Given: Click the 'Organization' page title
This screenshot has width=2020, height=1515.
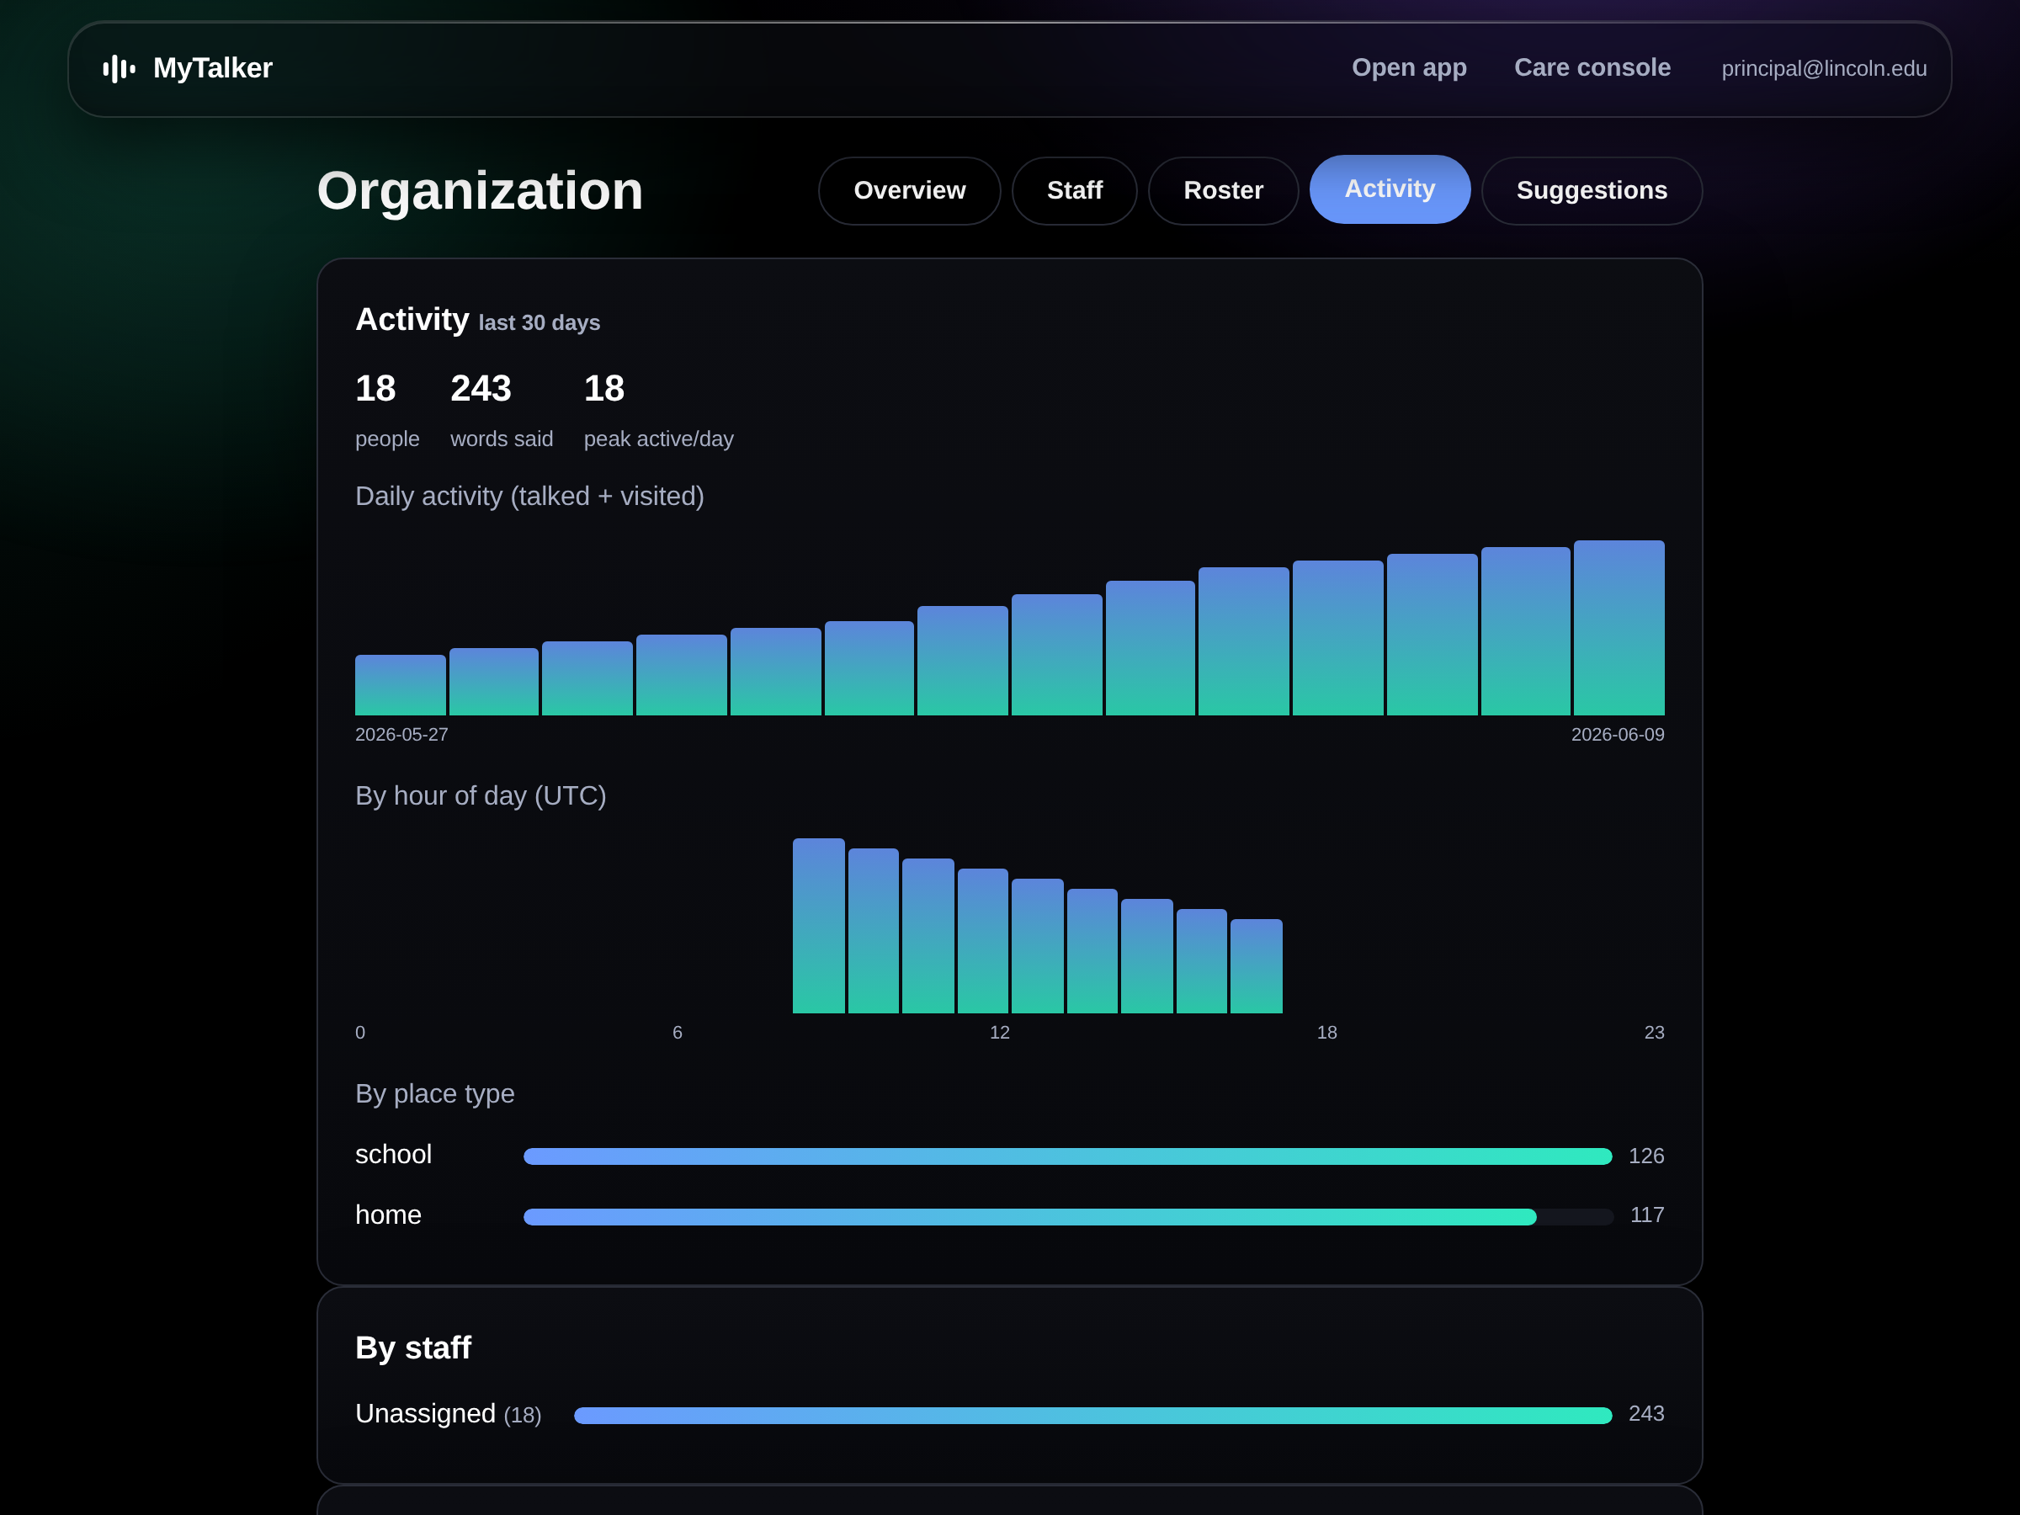Looking at the screenshot, I should [481, 191].
